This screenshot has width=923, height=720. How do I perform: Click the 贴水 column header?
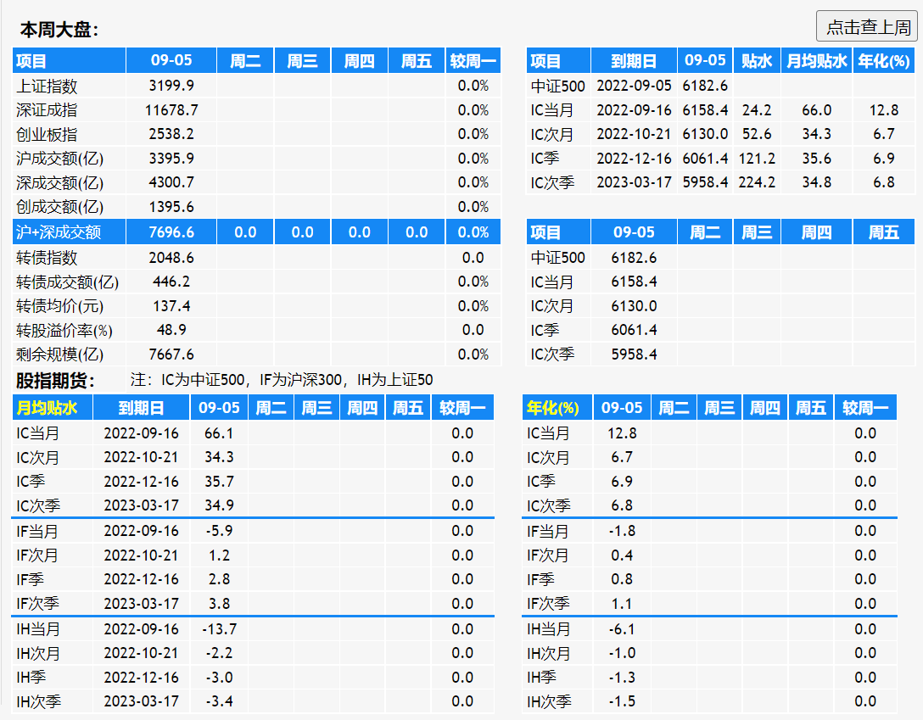click(x=757, y=60)
